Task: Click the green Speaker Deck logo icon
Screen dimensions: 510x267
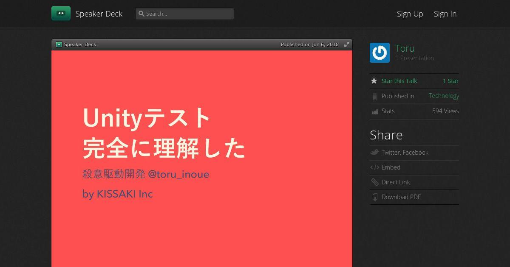Action: [61, 14]
